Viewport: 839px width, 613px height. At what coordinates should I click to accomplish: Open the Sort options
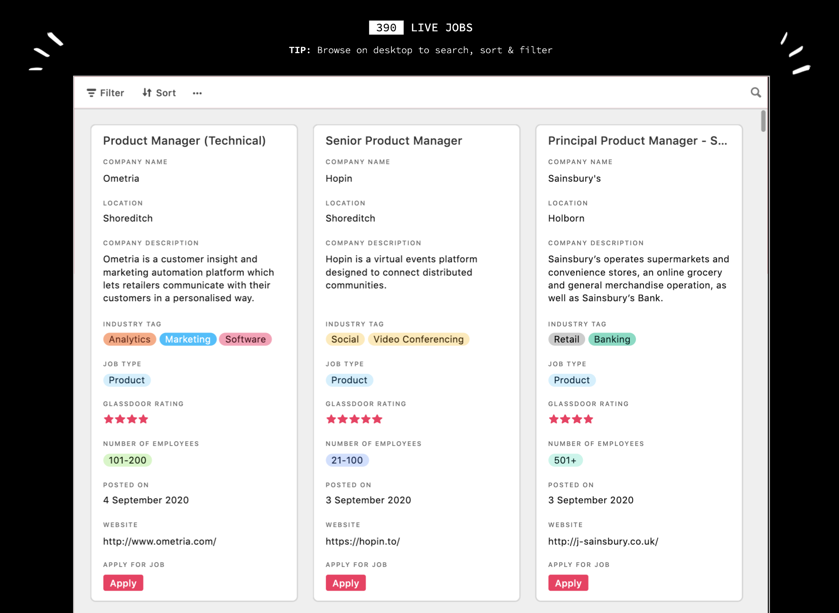(x=159, y=93)
